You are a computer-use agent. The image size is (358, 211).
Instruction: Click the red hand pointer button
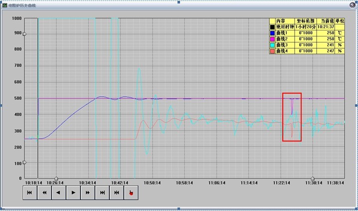click(131, 193)
